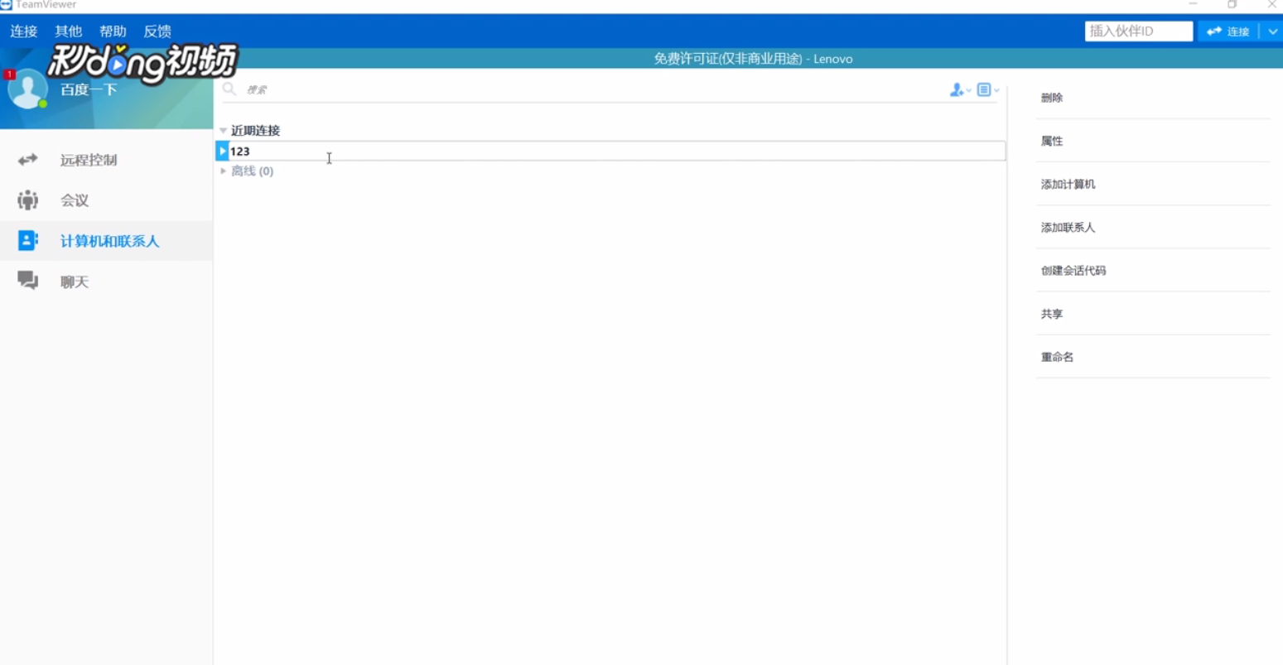Click the chat bubbles icon
Viewport: 1283px width, 665px height.
pos(28,282)
